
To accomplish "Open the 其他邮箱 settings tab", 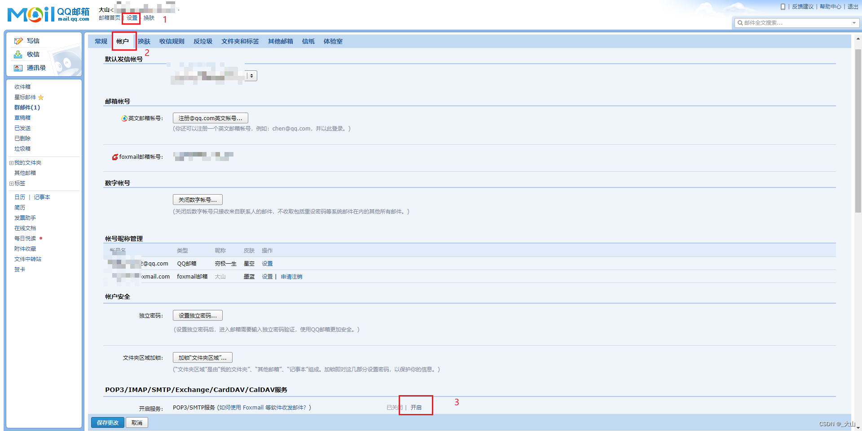I will tap(281, 41).
